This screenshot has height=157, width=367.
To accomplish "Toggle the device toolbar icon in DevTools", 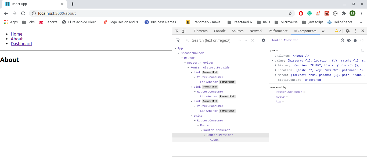I will (184, 31).
